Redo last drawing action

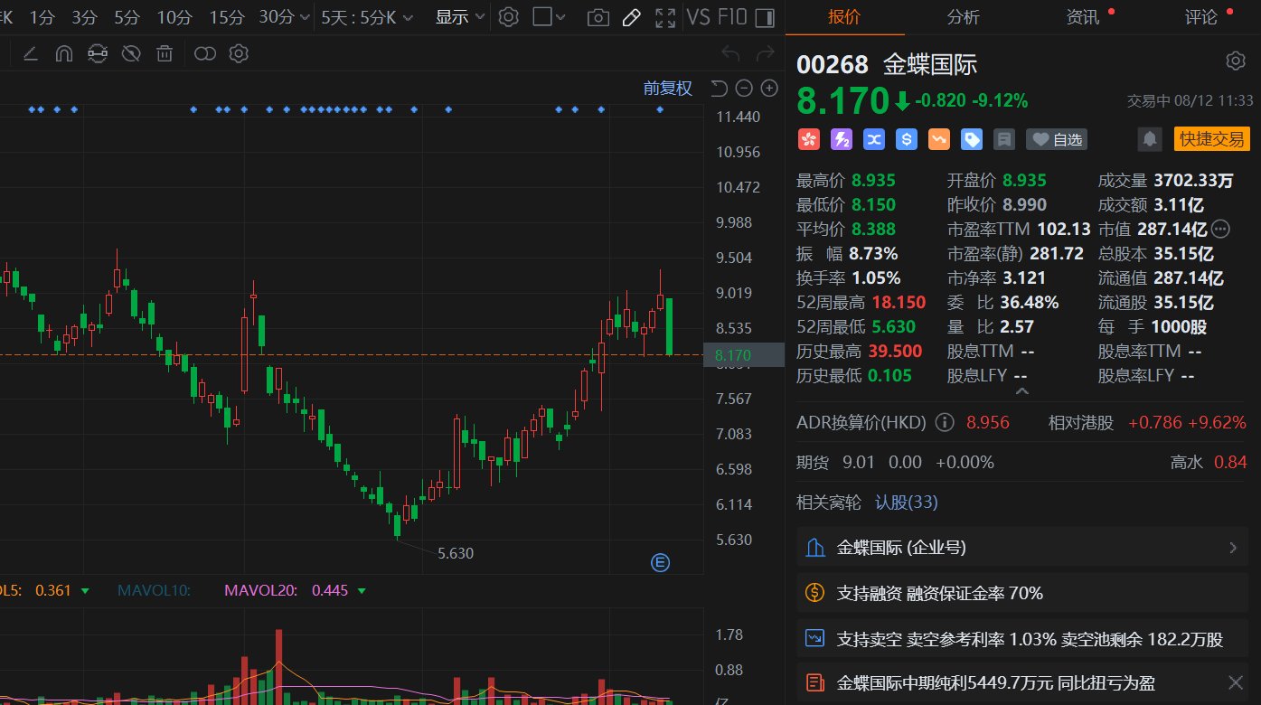(765, 54)
